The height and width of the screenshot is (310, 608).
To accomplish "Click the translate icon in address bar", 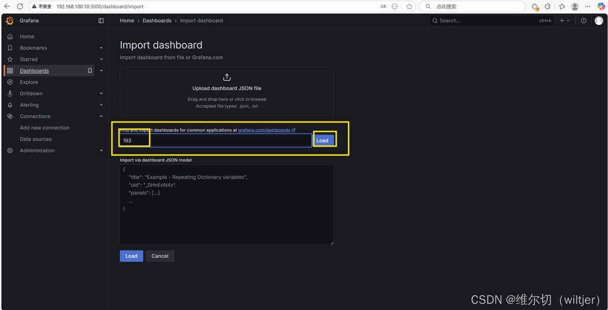I will point(383,7).
